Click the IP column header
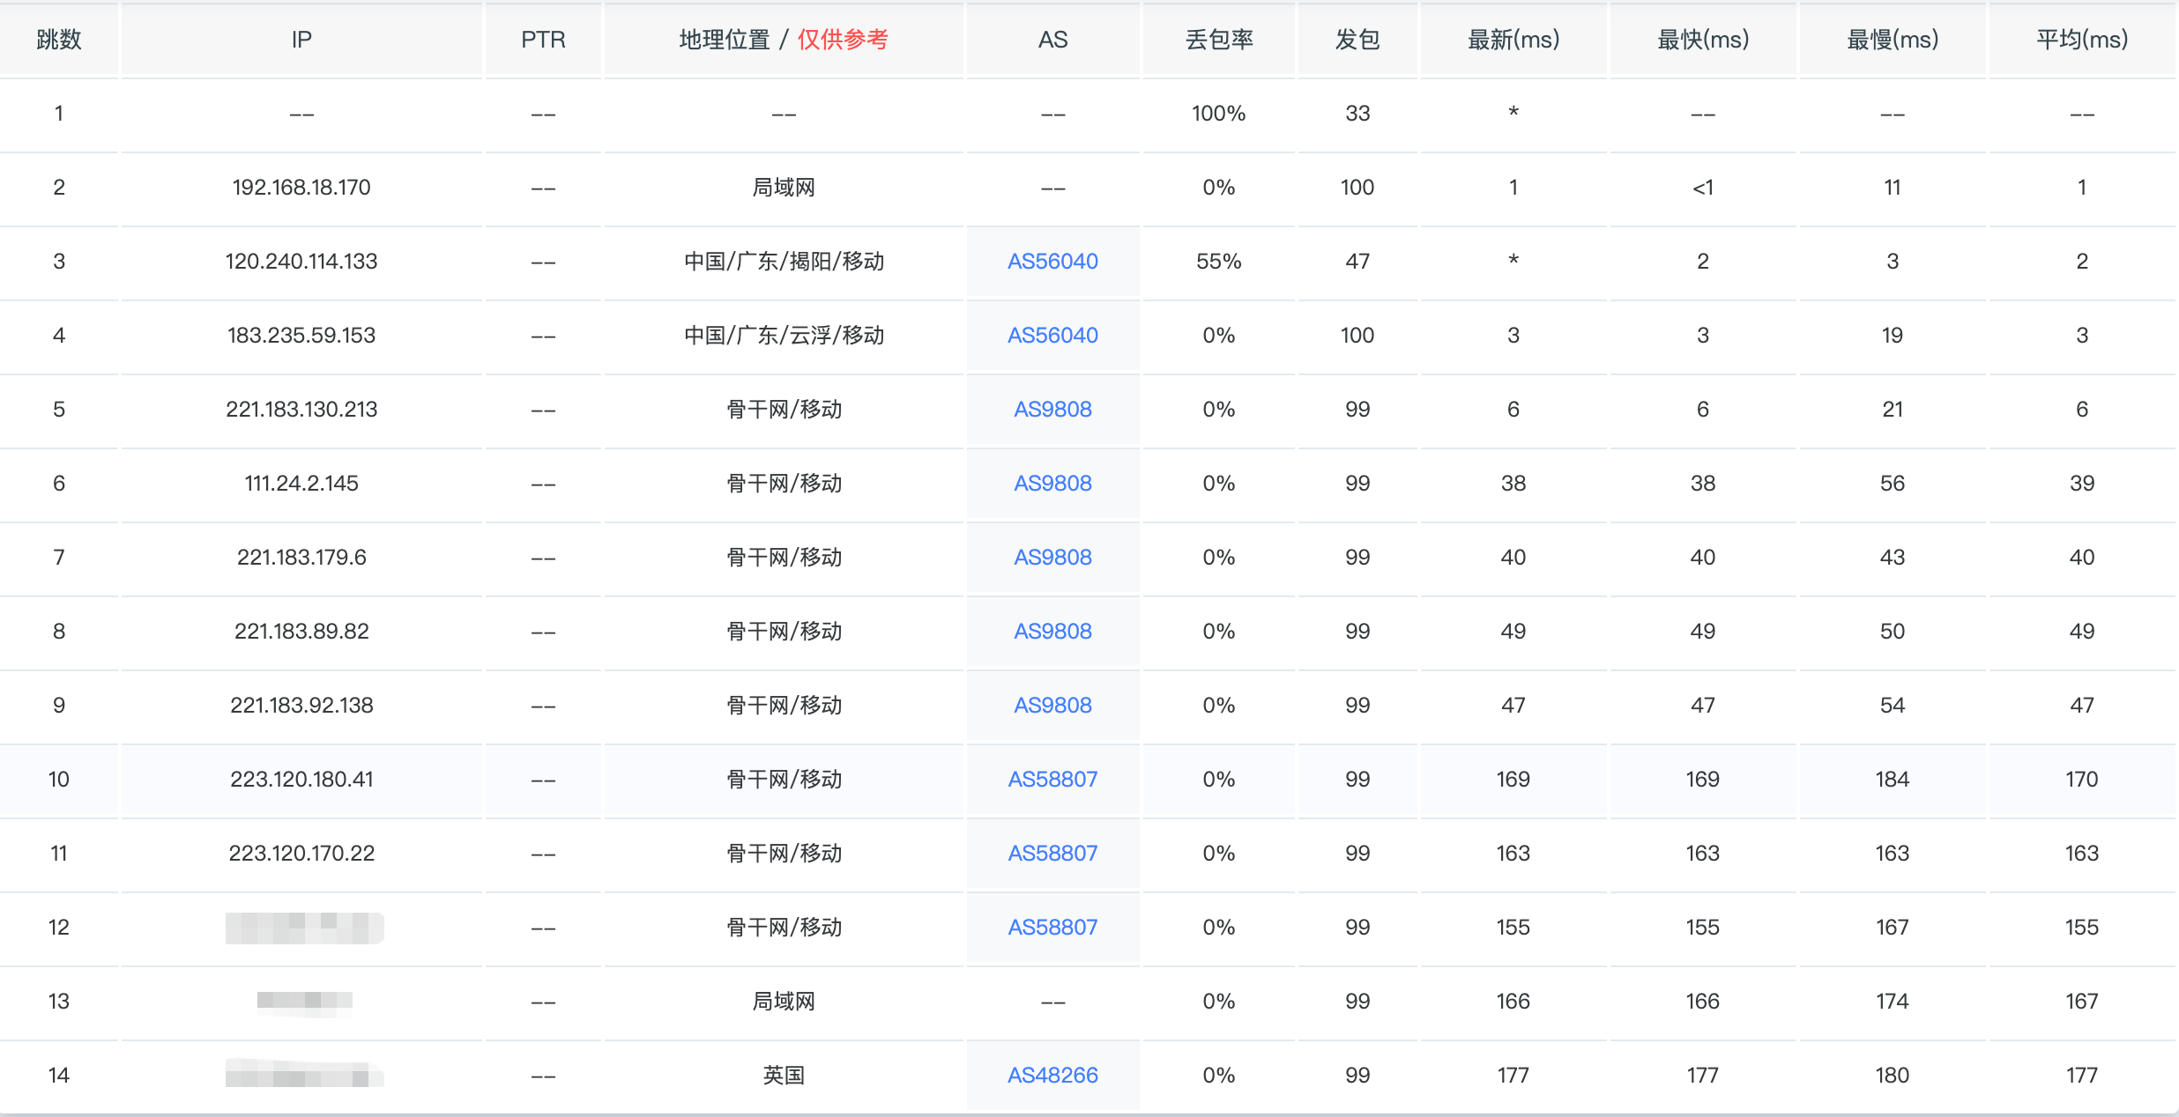Viewport: 2179px width, 1117px height. (301, 40)
